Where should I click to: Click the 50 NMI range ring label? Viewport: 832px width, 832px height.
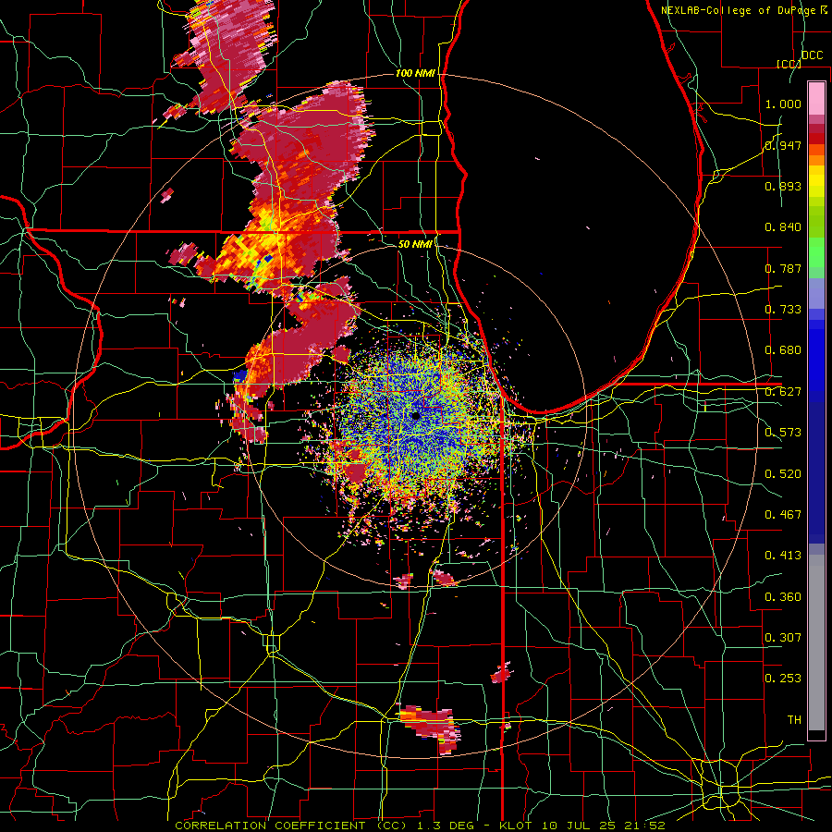(415, 244)
